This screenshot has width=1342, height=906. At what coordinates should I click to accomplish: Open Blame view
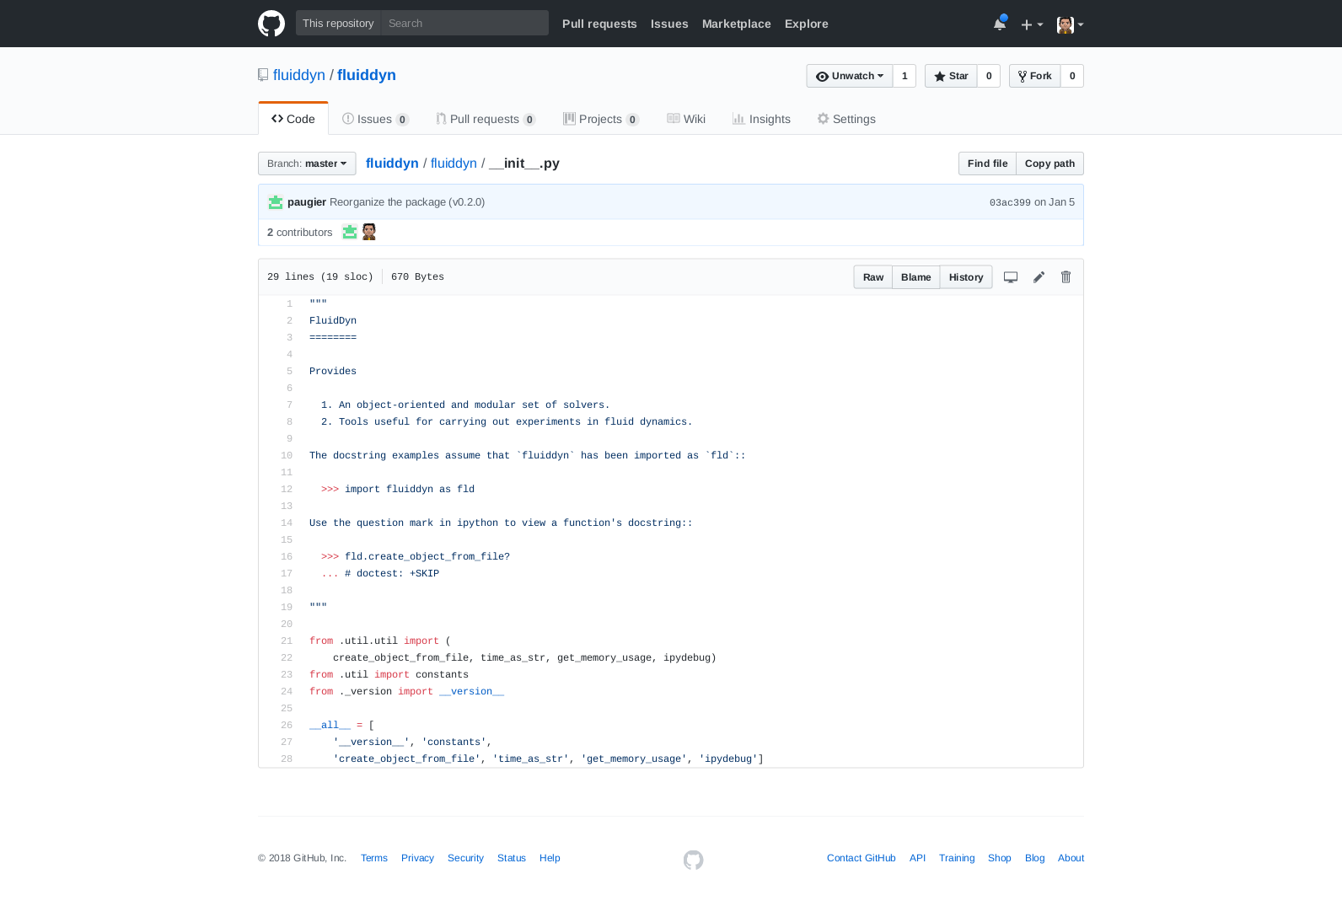pos(915,277)
